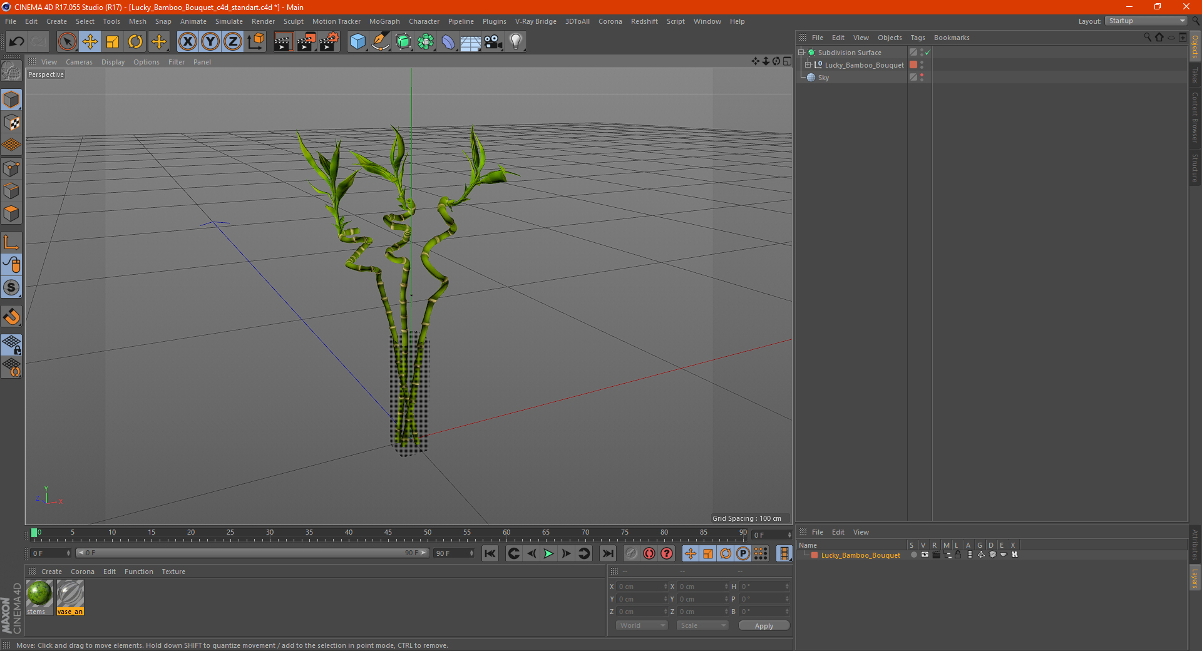Toggle Z axis lock
Image resolution: width=1202 pixels, height=651 pixels.
click(x=233, y=42)
